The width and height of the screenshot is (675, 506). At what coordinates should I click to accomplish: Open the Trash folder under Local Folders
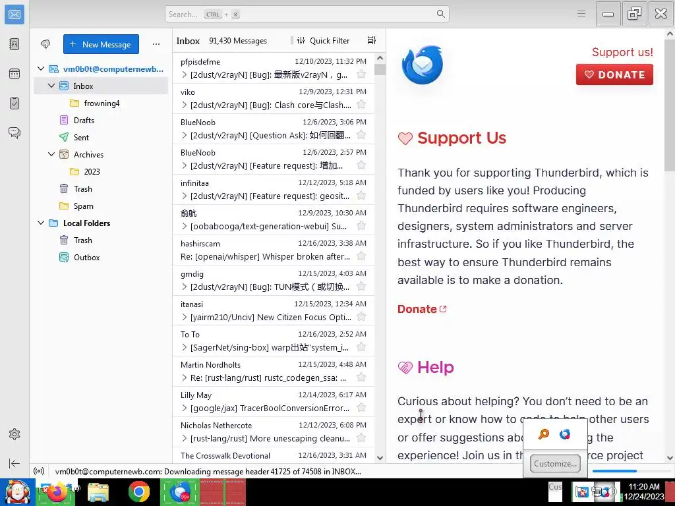[101, 240]
